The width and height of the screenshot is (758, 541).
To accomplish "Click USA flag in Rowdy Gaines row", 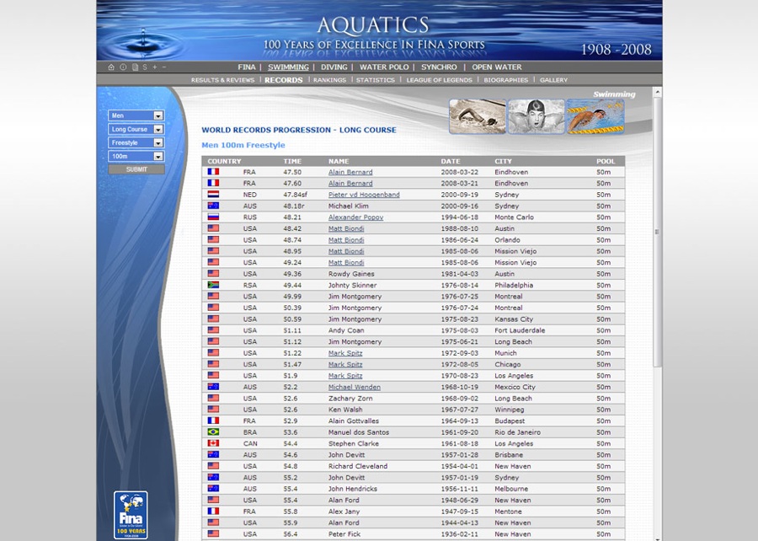I will pos(213,274).
